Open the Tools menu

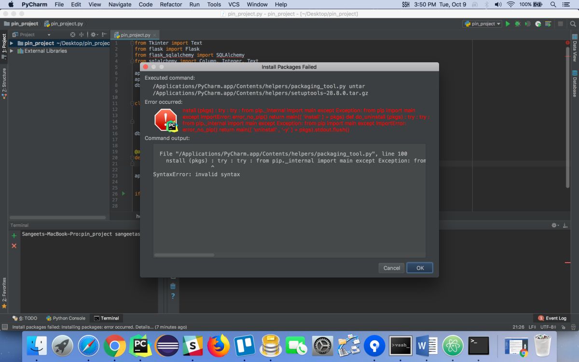pos(214,4)
